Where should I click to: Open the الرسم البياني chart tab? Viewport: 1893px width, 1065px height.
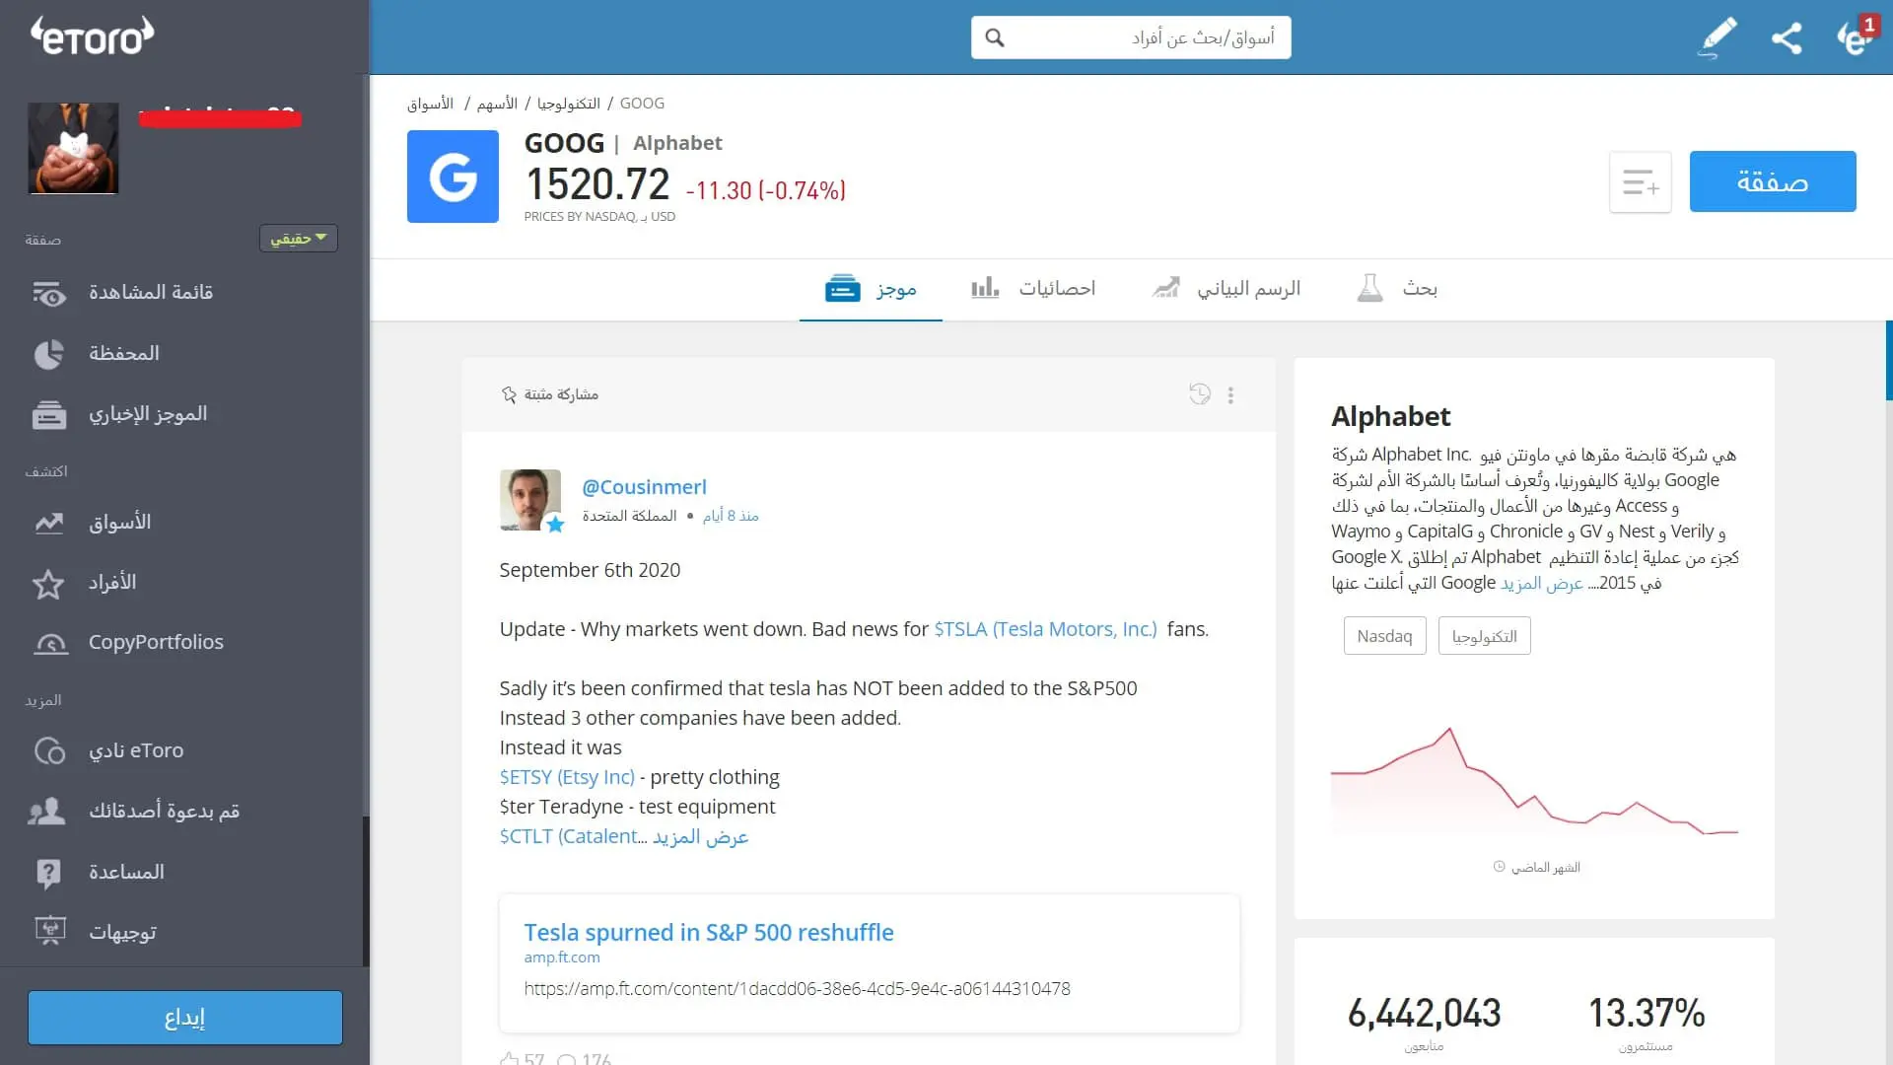pyautogui.click(x=1225, y=288)
